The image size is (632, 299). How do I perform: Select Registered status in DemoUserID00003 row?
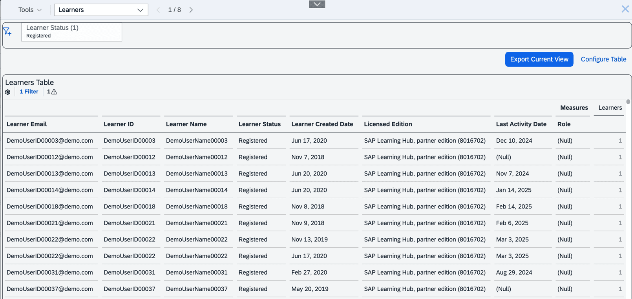253,141
